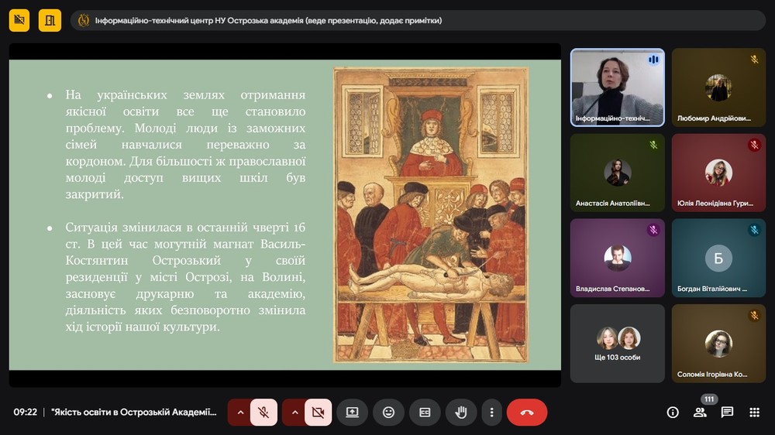Raise your hand
Viewport: 775px width, 435px height.
point(461,413)
